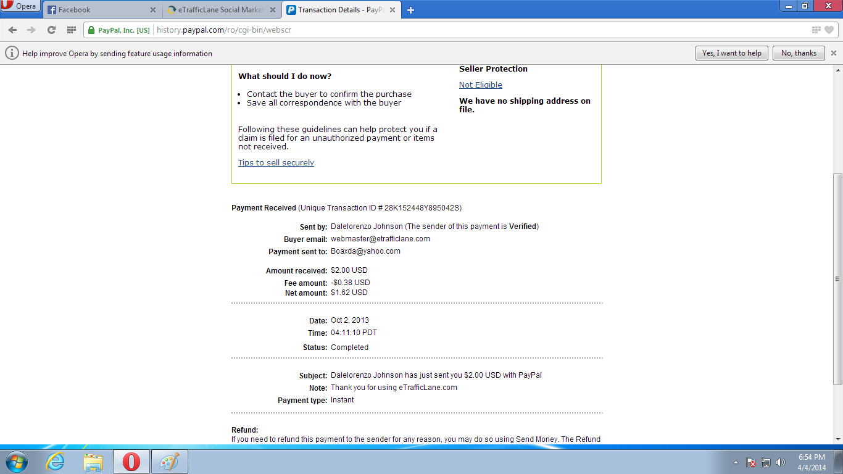This screenshot has width=843, height=474.
Task: Open the Not Eligible link
Action: click(481, 85)
